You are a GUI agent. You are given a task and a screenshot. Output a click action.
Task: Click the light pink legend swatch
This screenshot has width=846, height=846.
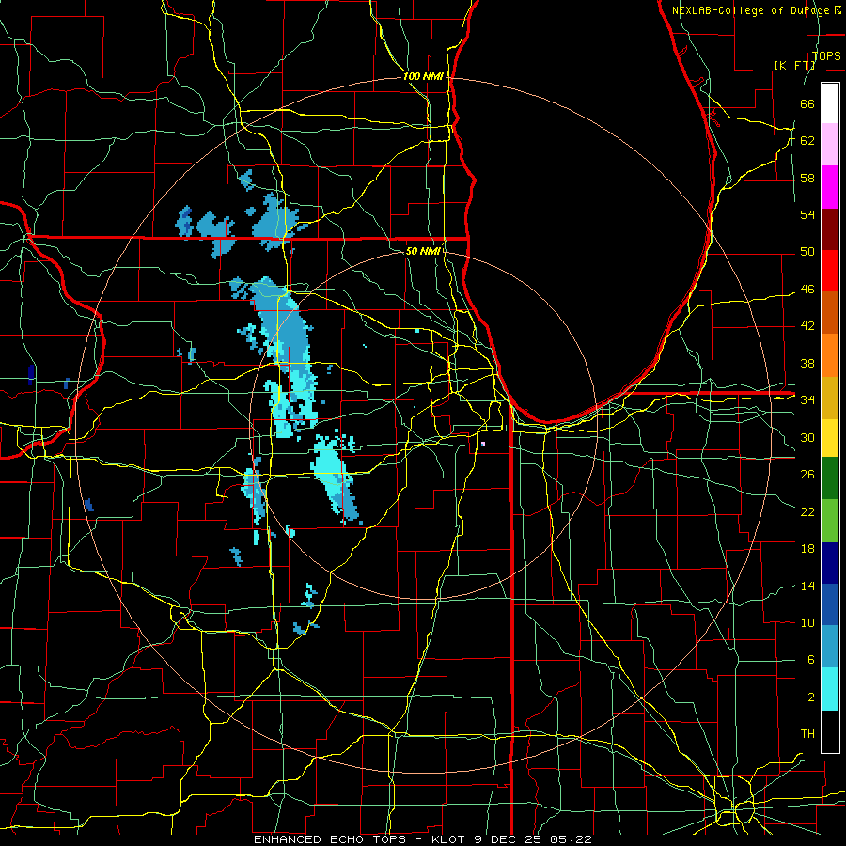830,145
